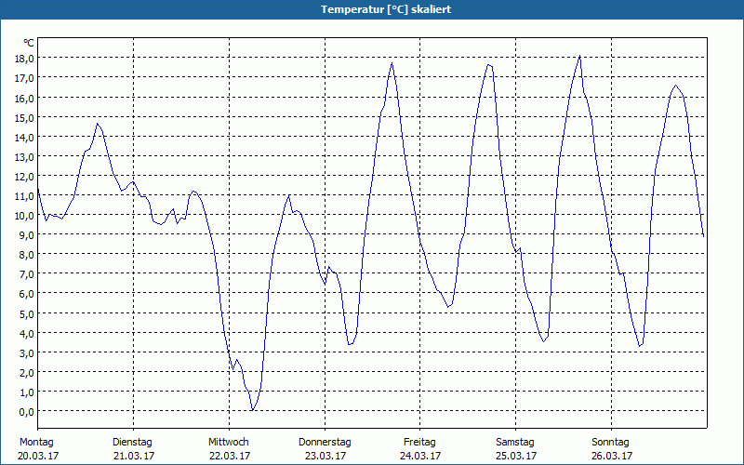The image size is (744, 465).
Task: Select the 11,0 axis value
Action: tap(26, 196)
